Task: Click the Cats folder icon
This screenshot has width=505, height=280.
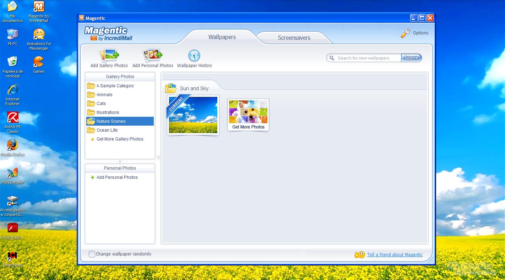Action: point(91,103)
